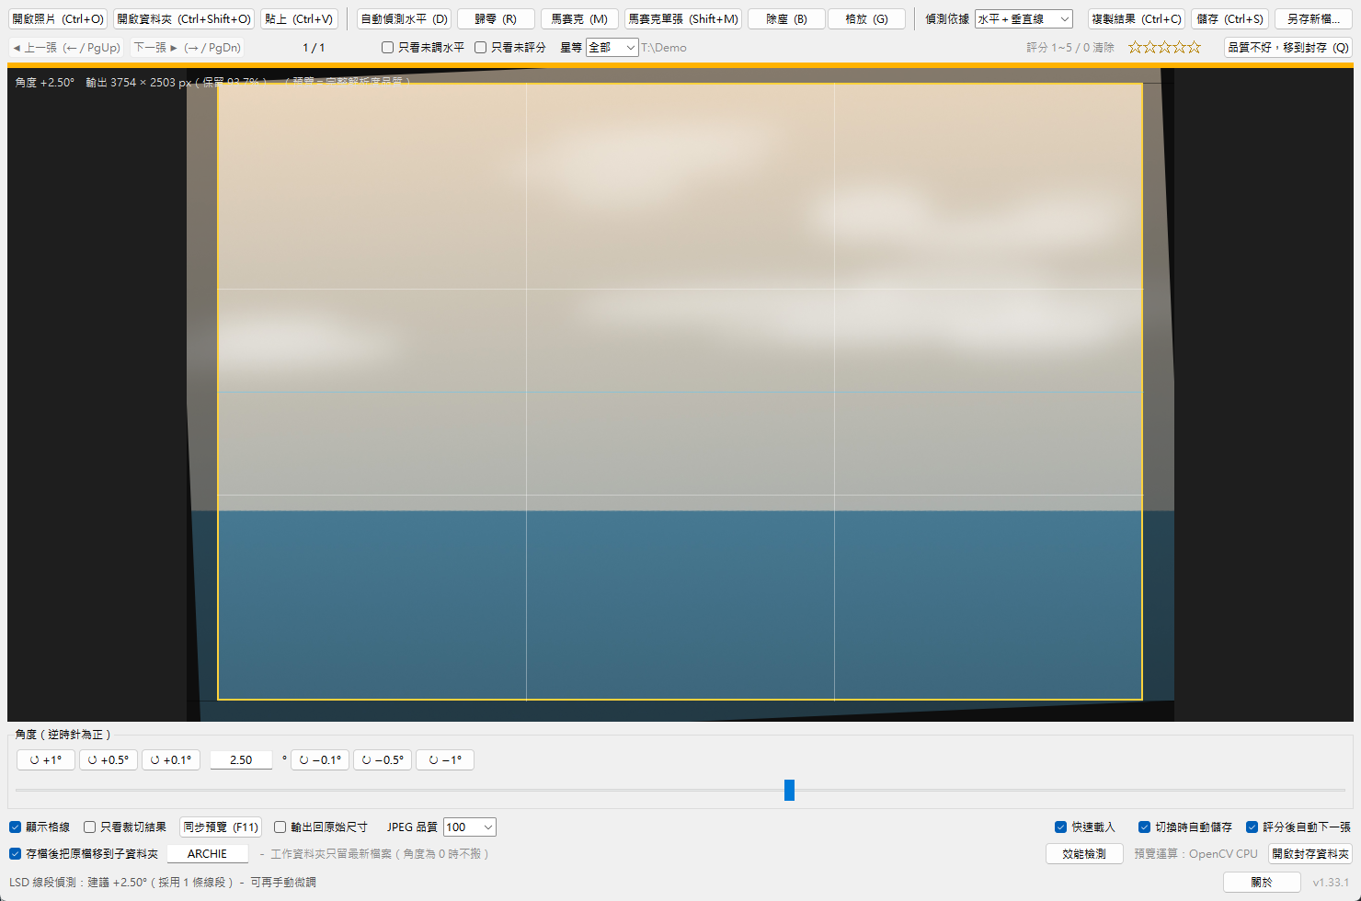Open the 偵測依據 水平+垂直線 dropdown
This screenshot has height=901, width=1361.
click(x=1024, y=18)
